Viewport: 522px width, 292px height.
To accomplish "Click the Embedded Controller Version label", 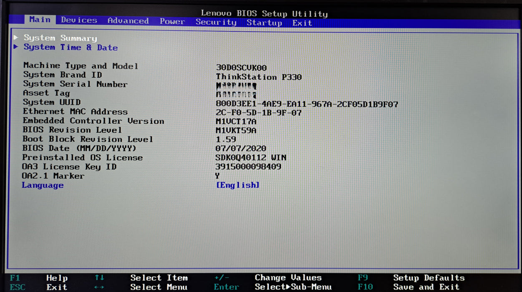I will (x=93, y=121).
